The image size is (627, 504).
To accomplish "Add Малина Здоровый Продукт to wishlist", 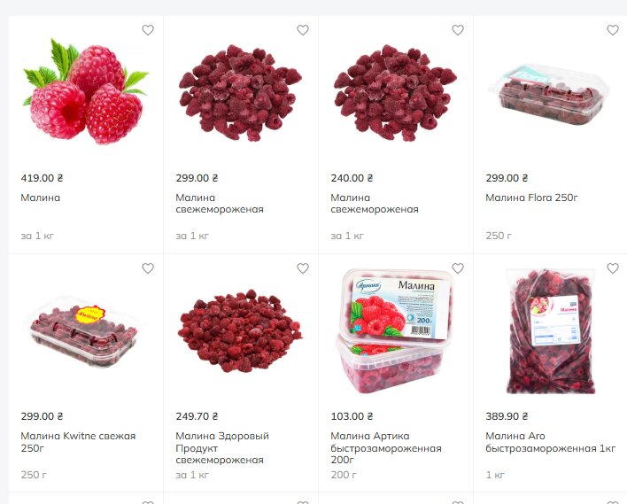I will pyautogui.click(x=303, y=268).
